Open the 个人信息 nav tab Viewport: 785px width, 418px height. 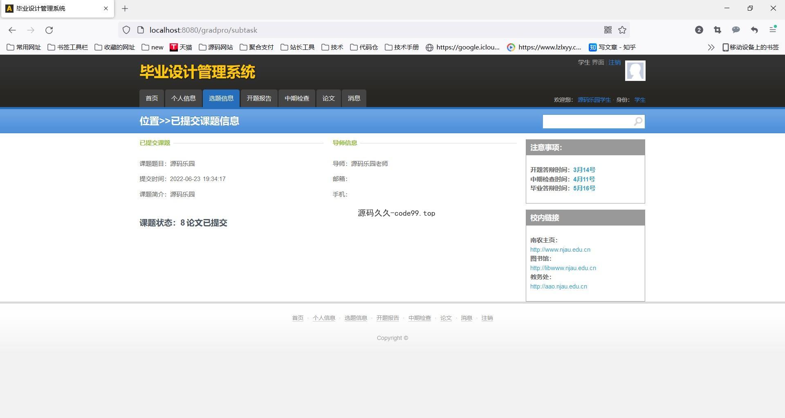coord(183,98)
